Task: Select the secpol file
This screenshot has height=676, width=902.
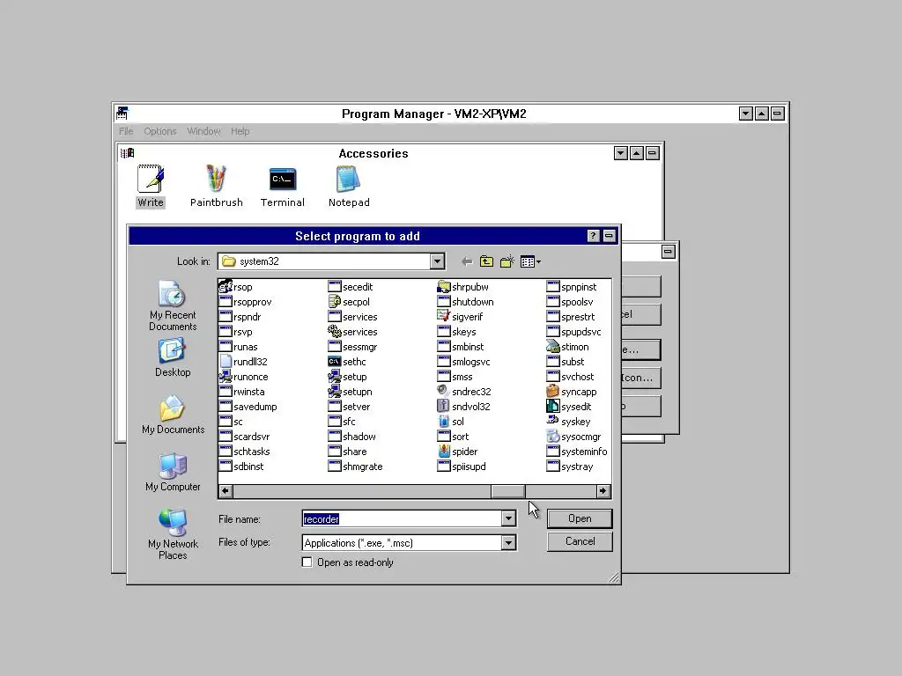Action: pos(349,301)
